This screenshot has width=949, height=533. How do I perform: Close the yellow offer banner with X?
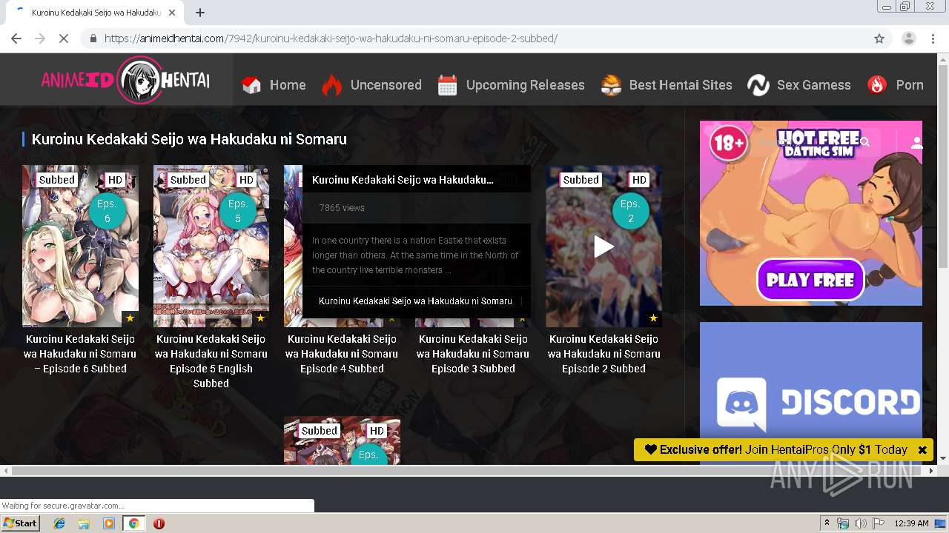click(922, 449)
